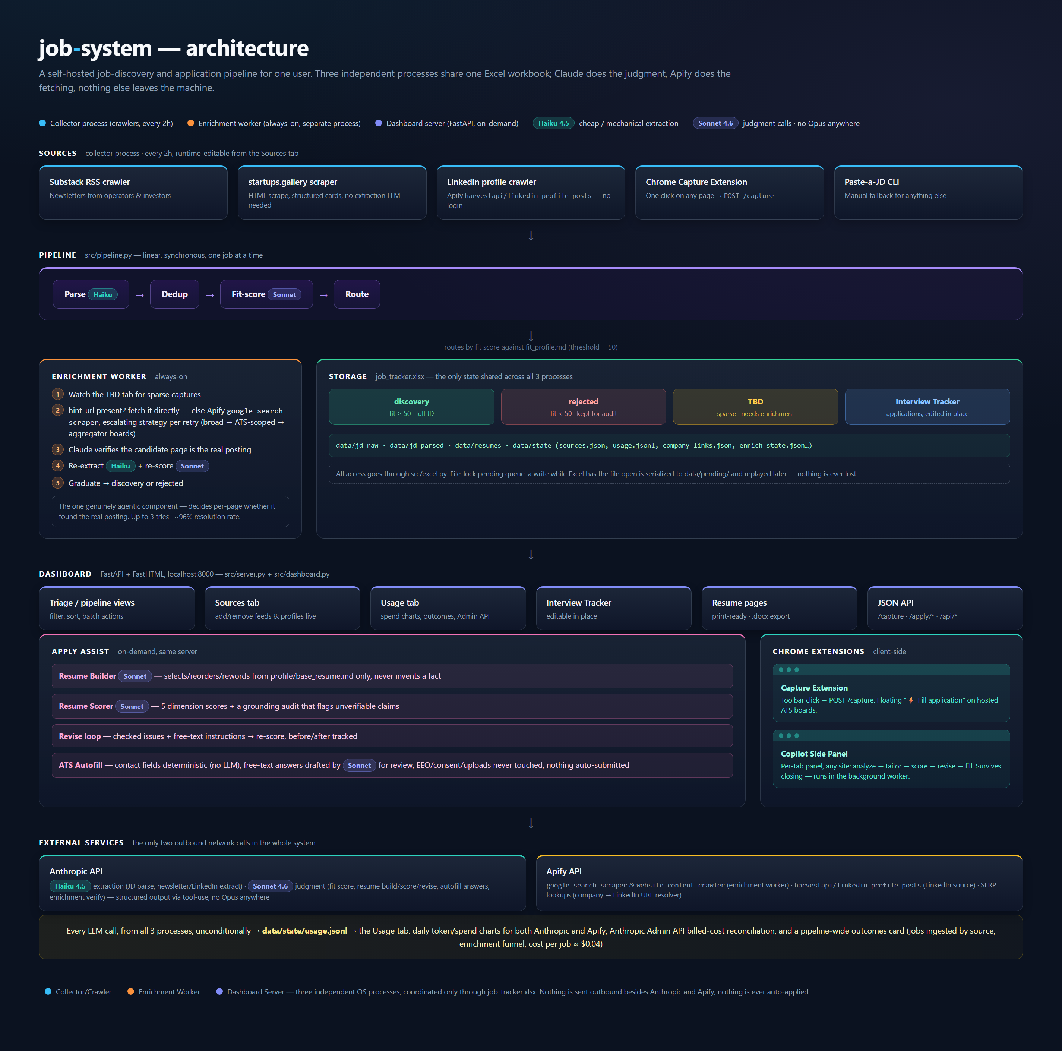Click the data/jd_raw paths row in Storage

670,445
